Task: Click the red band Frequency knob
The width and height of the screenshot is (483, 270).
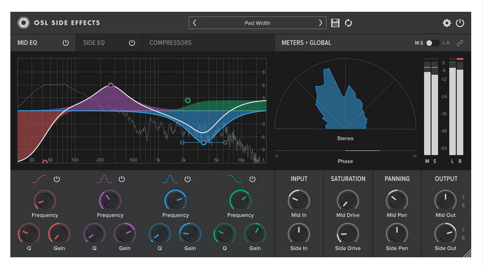Action: click(45, 201)
